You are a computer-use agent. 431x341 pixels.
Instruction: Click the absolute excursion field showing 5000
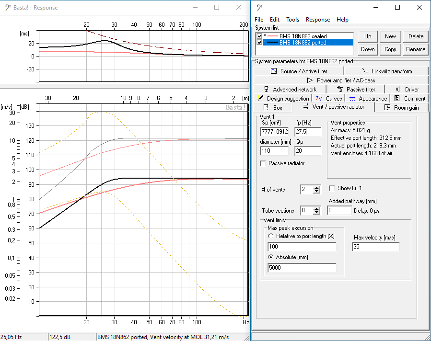point(302,267)
